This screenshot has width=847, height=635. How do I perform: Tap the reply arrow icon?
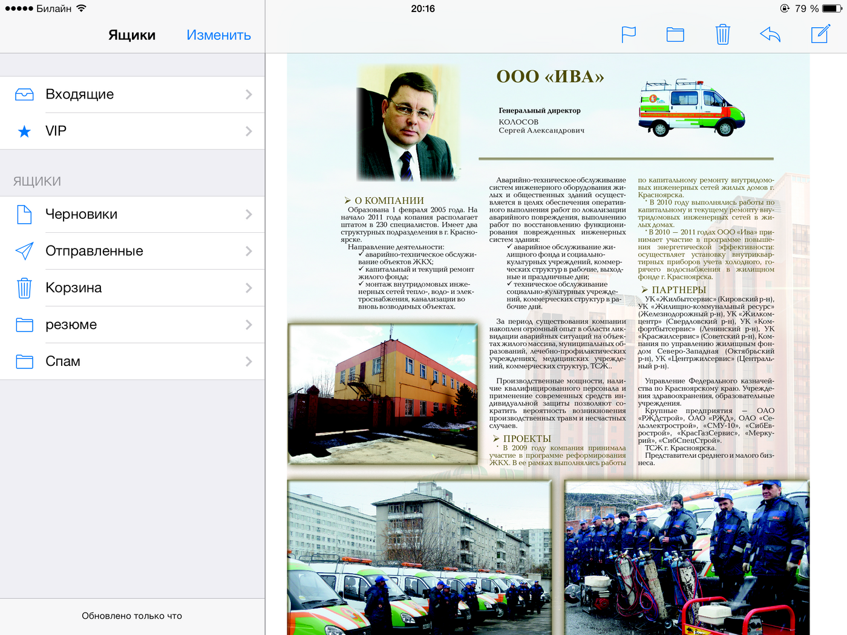tap(770, 34)
